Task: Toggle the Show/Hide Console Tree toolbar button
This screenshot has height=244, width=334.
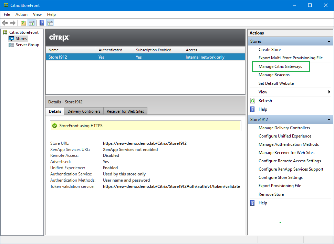Action: (x=31, y=23)
